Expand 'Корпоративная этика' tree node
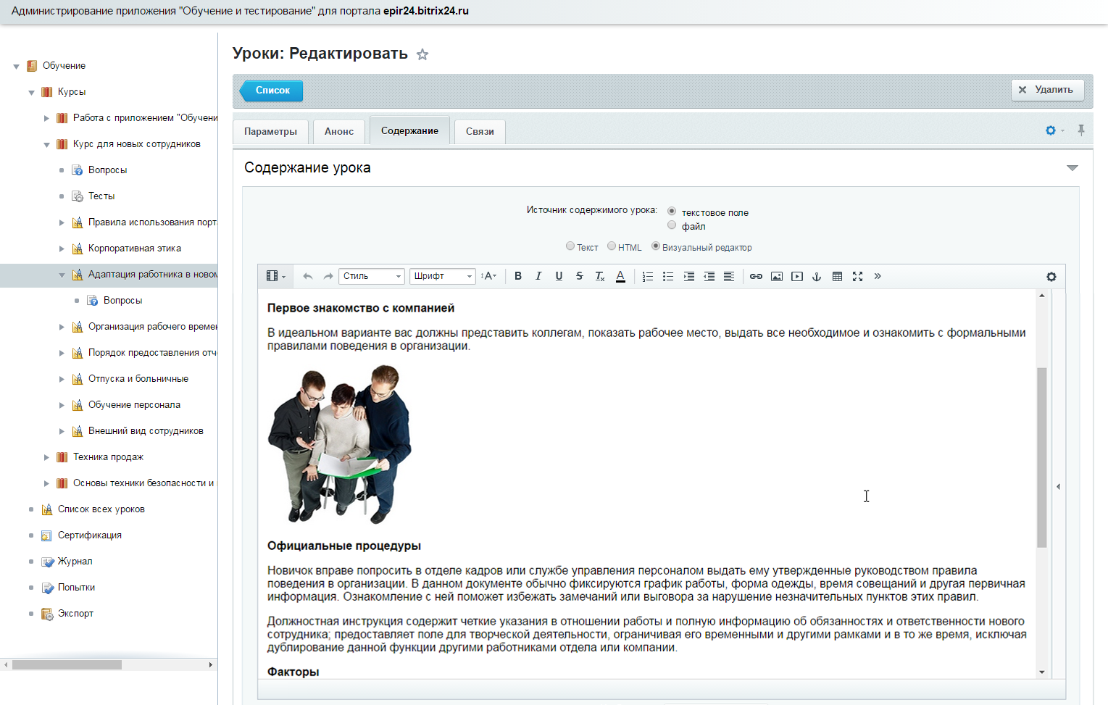Viewport: 1108px width, 705px height. coord(62,249)
